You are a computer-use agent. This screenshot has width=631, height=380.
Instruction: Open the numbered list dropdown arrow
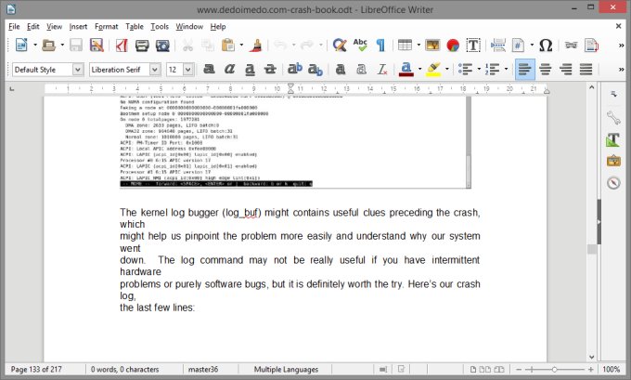(507, 70)
